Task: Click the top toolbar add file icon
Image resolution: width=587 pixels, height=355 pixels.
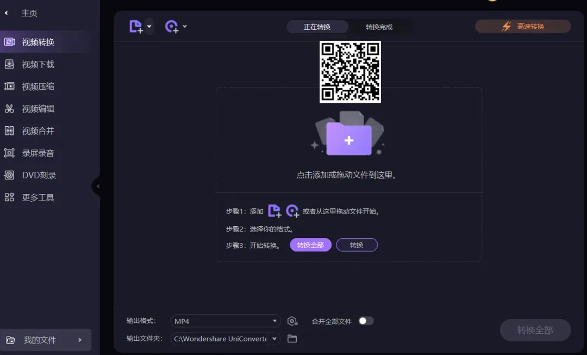Action: pos(136,27)
